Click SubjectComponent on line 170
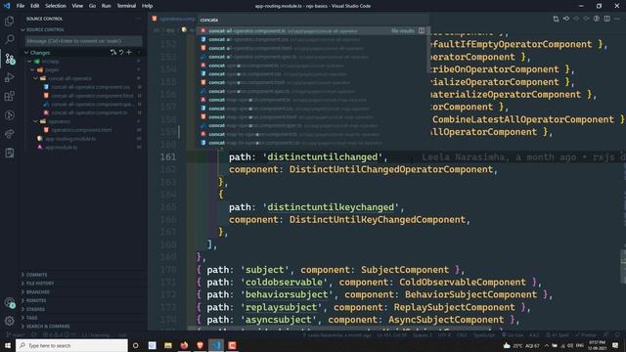Image resolution: width=626 pixels, height=352 pixels. (405, 270)
